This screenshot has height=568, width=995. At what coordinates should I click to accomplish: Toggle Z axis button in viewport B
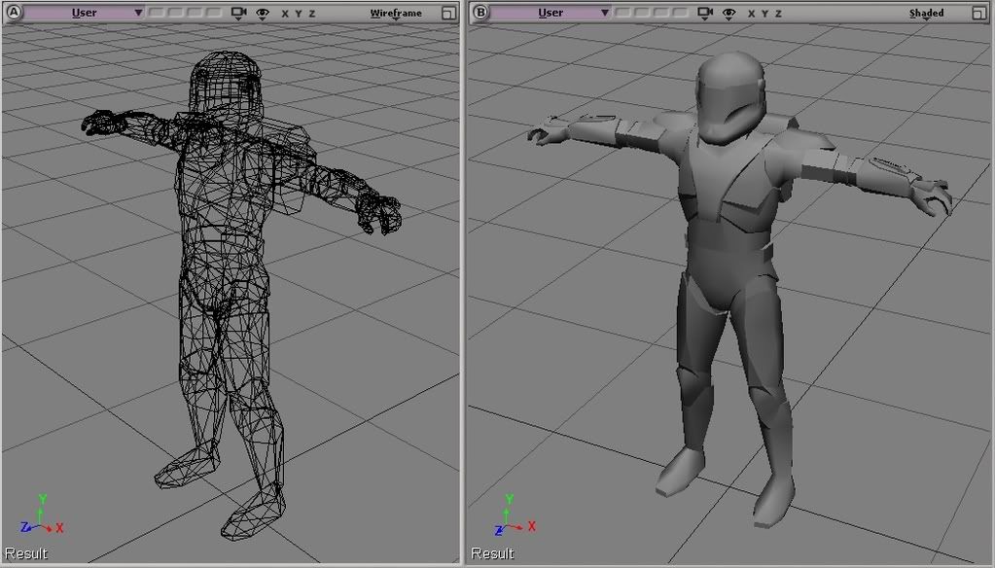[x=779, y=14]
